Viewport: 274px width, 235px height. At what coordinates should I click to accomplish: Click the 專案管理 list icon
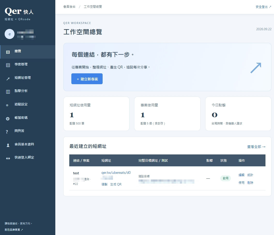click(x=8, y=65)
